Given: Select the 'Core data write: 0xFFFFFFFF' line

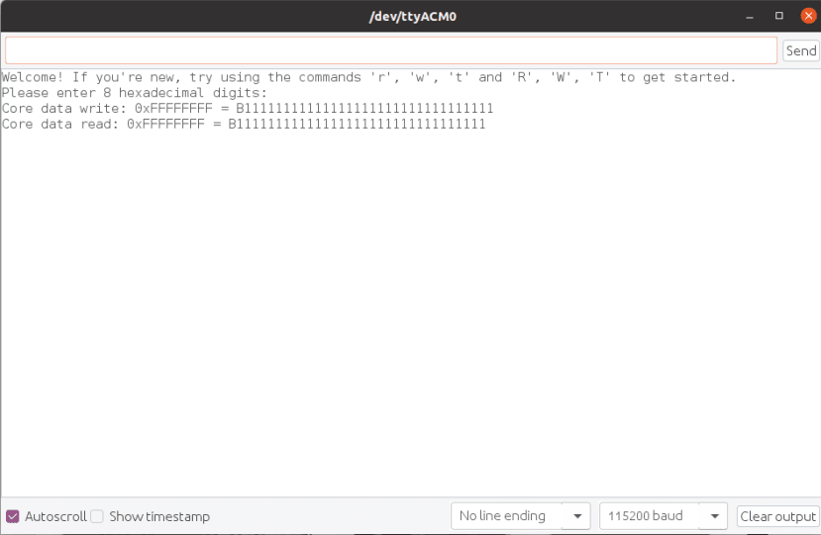Looking at the screenshot, I should click(248, 109).
